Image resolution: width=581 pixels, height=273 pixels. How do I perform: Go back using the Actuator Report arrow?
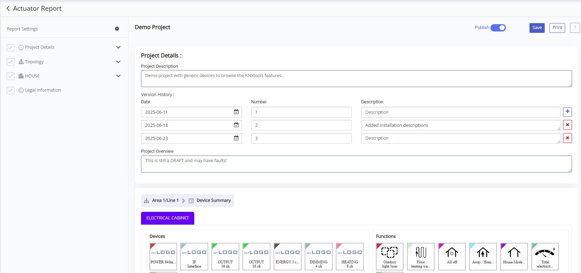click(8, 8)
